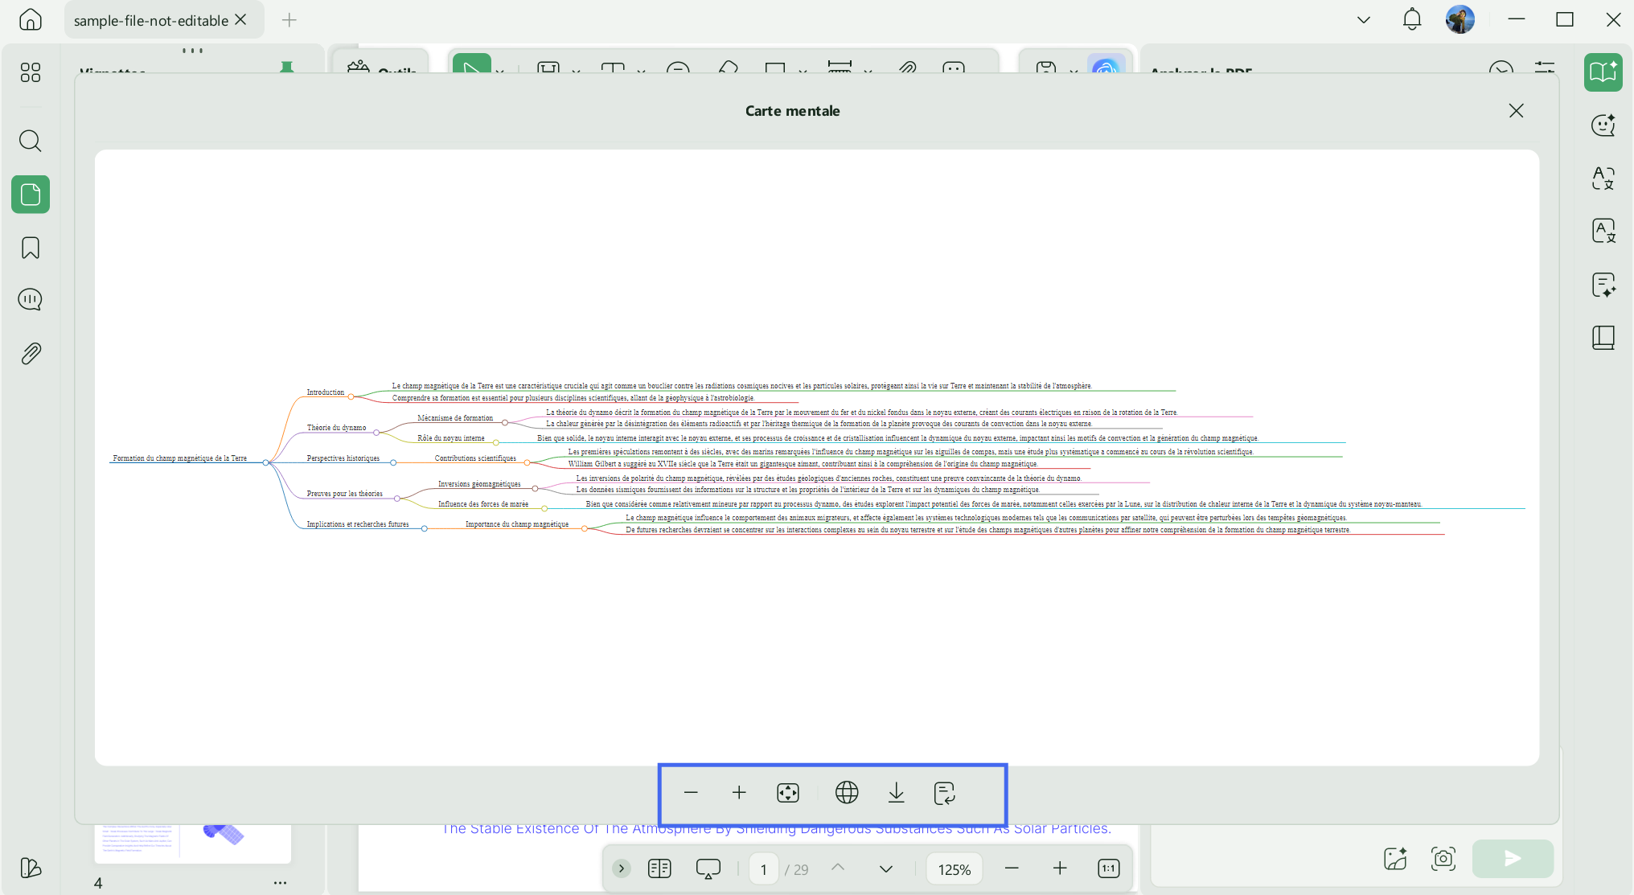Viewport: 1634px width, 895px height.
Task: Regenerate the mind map icon
Action: [945, 793]
